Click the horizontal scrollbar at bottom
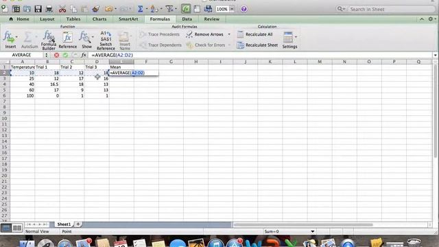Screen dimensions: 439x247 point(303,224)
